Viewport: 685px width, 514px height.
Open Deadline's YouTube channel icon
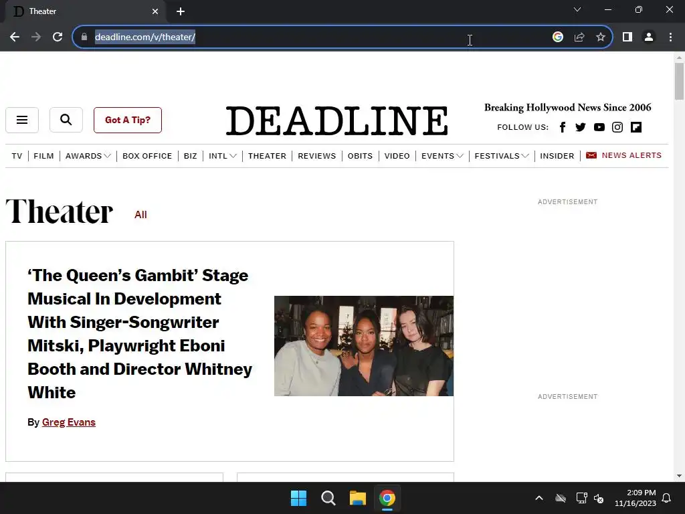pos(599,127)
